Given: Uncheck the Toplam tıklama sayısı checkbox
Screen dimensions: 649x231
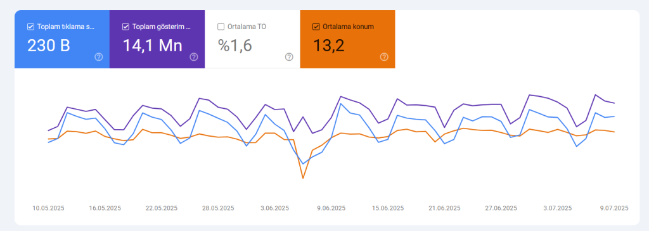Looking at the screenshot, I should click(x=30, y=27).
